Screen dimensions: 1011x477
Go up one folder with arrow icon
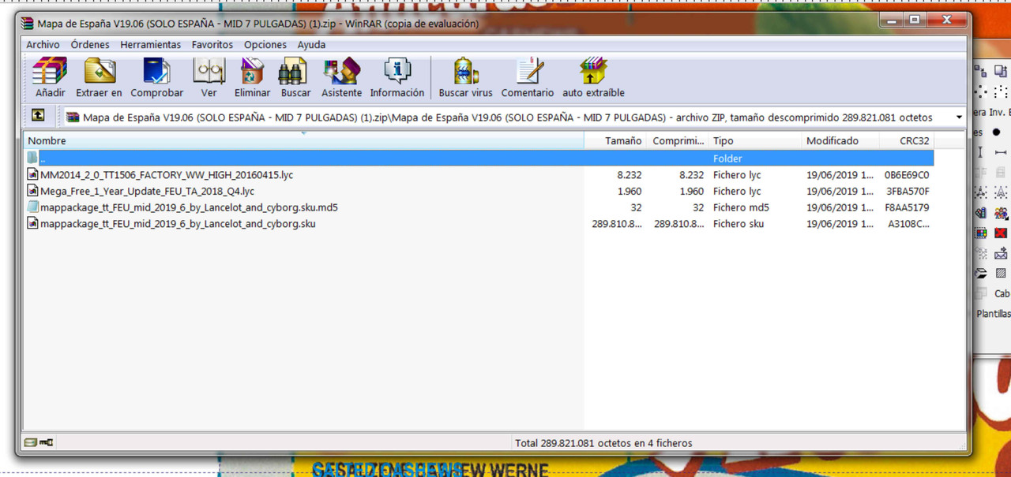pyautogui.click(x=38, y=116)
